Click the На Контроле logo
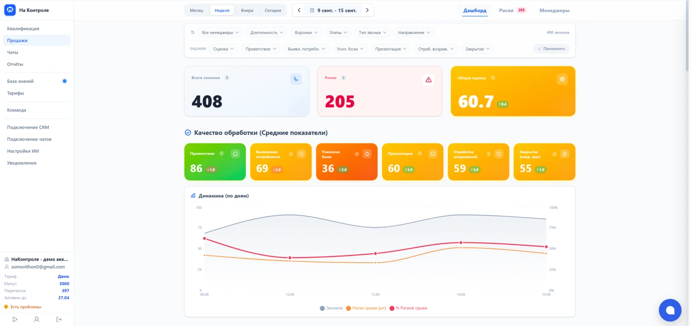This screenshot has height=326, width=691. coord(27,10)
